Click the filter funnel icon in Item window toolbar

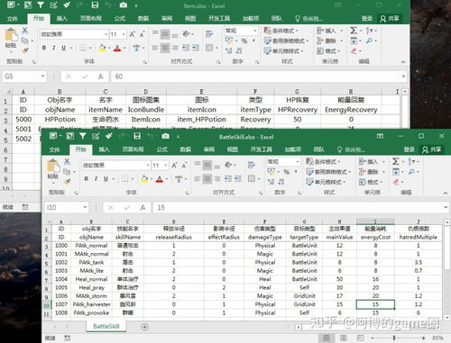click(41, 5)
